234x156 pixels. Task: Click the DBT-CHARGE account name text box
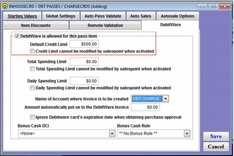147,99
